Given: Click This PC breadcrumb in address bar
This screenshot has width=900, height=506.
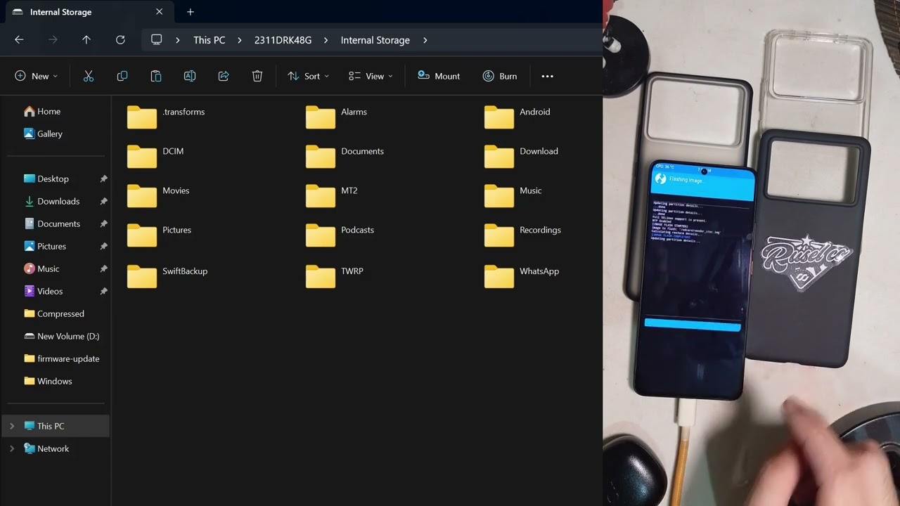Looking at the screenshot, I should click(x=210, y=40).
